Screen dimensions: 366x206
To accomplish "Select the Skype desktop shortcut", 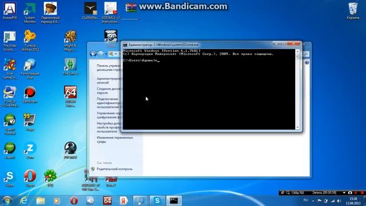I will pos(10,179).
